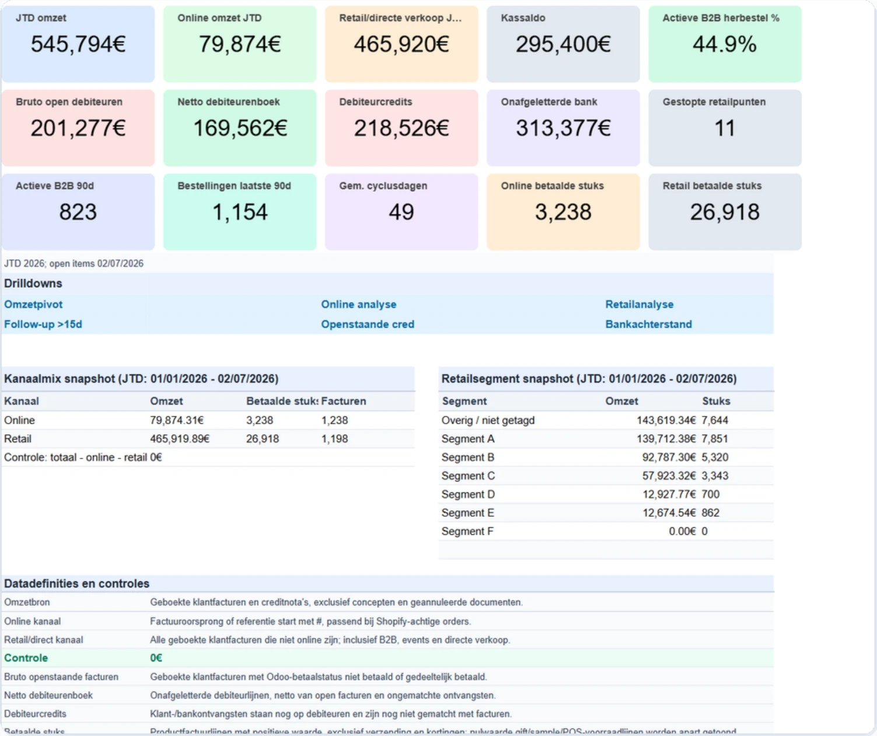Click the 'Datadefinities en controles' heading
This screenshot has width=877, height=736.
pos(76,583)
